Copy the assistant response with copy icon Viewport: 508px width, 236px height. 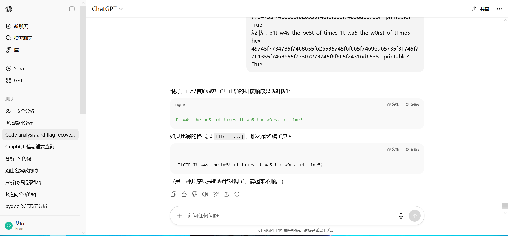pos(173,194)
